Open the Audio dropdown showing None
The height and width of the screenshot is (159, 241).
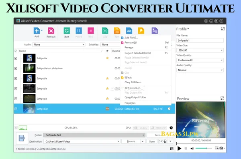pos(59,44)
